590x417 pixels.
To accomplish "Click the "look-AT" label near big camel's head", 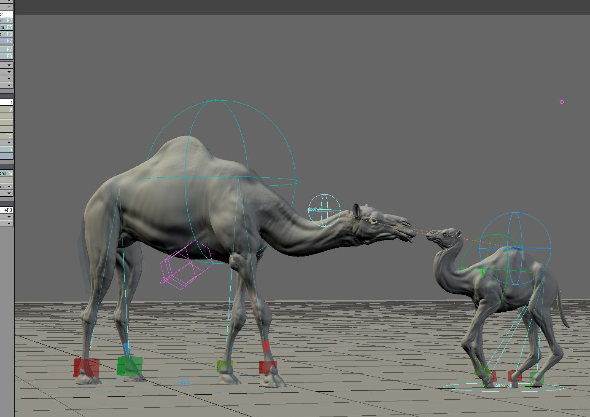I will (x=315, y=209).
